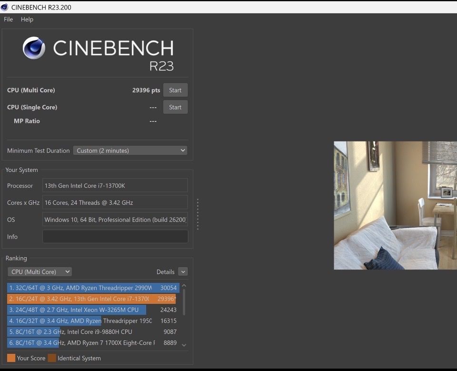Screen dimensions: 457x371
Task: Click the Cinebench app icon in title bar
Action: click(x=5, y=7)
